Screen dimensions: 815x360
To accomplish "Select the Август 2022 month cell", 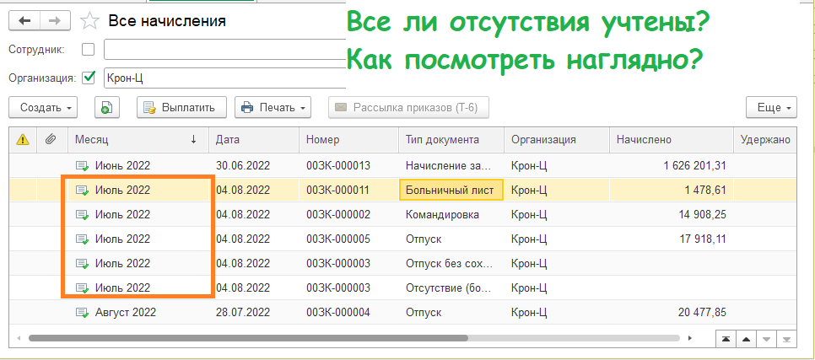I will [x=138, y=313].
